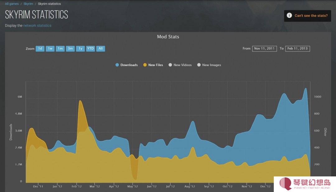Set chart zoom to 3m
Viewport: 336px width, 192px height.
coord(70,49)
